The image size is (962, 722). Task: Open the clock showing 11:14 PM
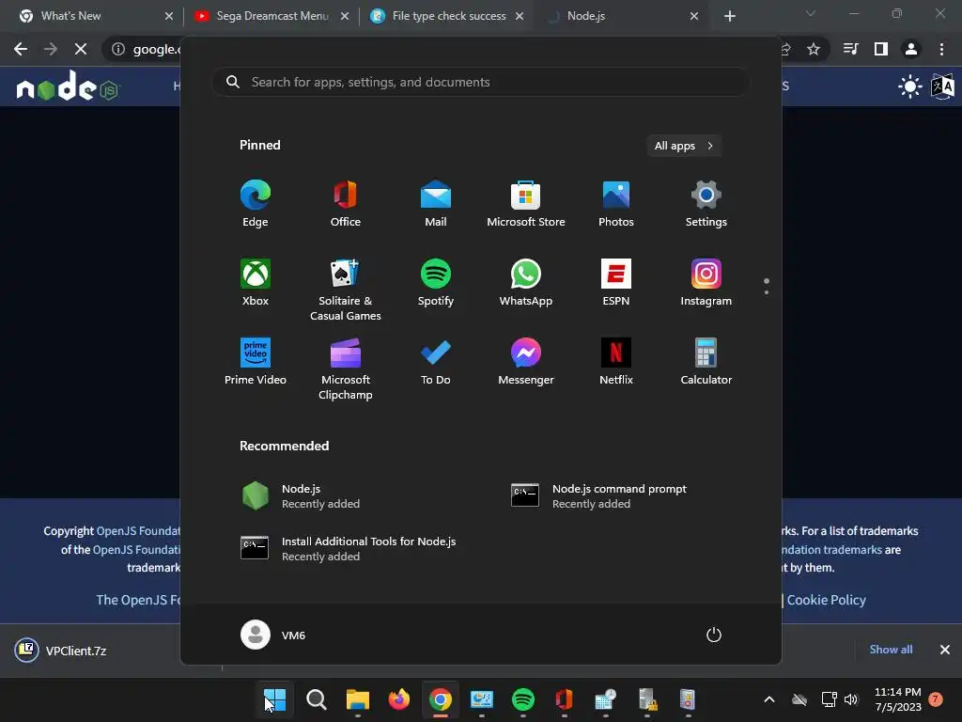click(897, 699)
